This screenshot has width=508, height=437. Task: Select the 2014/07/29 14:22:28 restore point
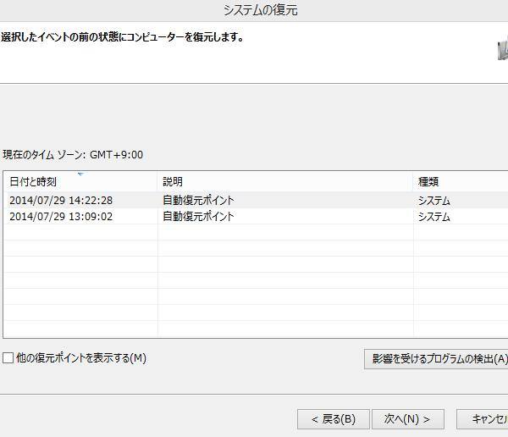pos(61,201)
